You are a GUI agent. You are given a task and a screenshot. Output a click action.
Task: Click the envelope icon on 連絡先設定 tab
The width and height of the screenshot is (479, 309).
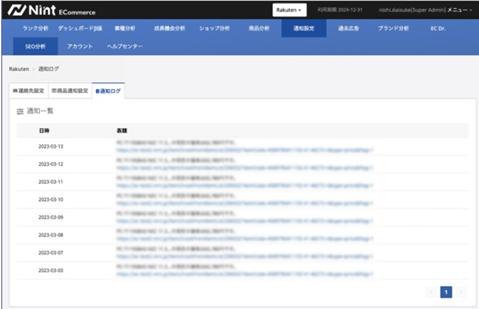pos(14,91)
